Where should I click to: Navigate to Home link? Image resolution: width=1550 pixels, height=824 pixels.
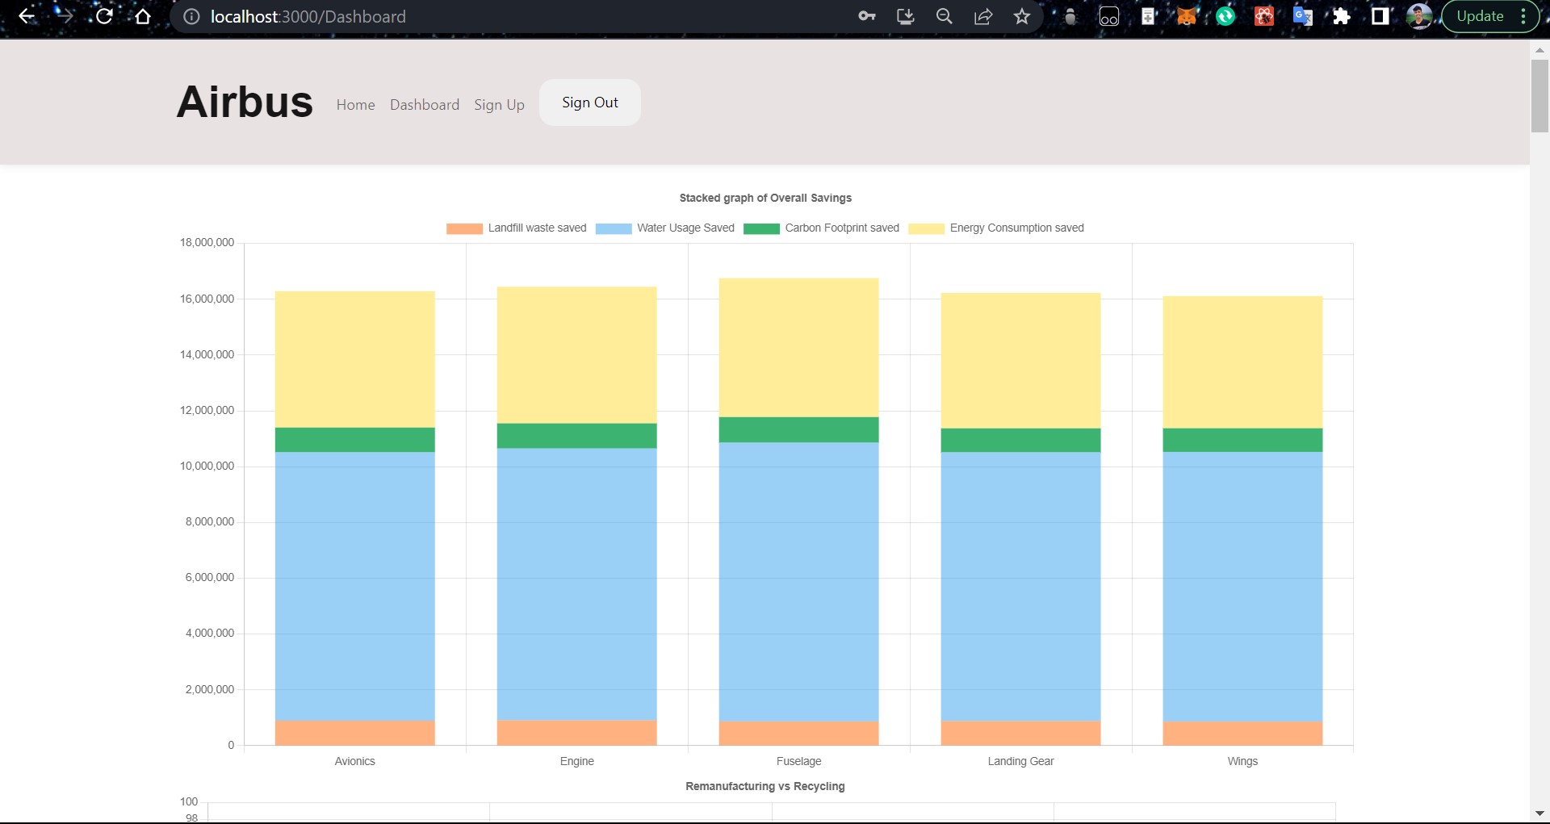pyautogui.click(x=356, y=105)
